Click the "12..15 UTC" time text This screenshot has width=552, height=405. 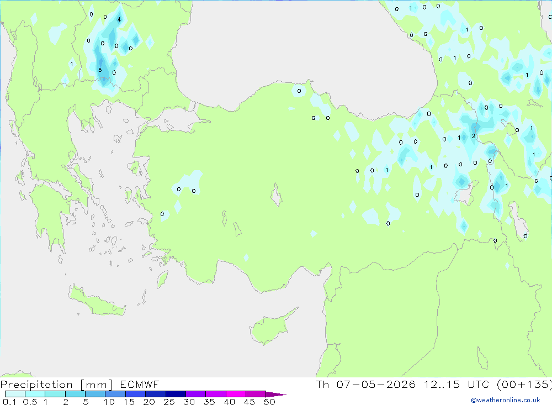pos(457,384)
